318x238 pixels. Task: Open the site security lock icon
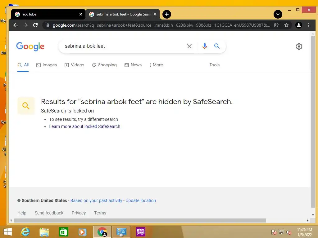click(x=48, y=25)
